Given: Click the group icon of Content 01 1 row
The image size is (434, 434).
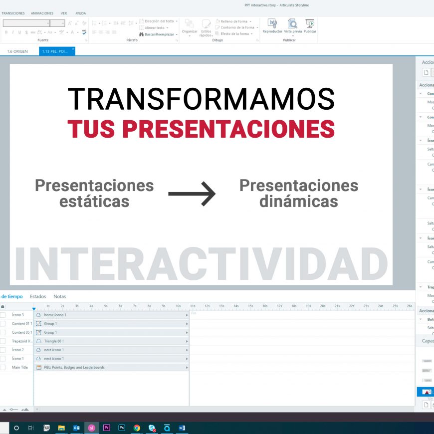Looking at the screenshot, I should (x=39, y=324).
